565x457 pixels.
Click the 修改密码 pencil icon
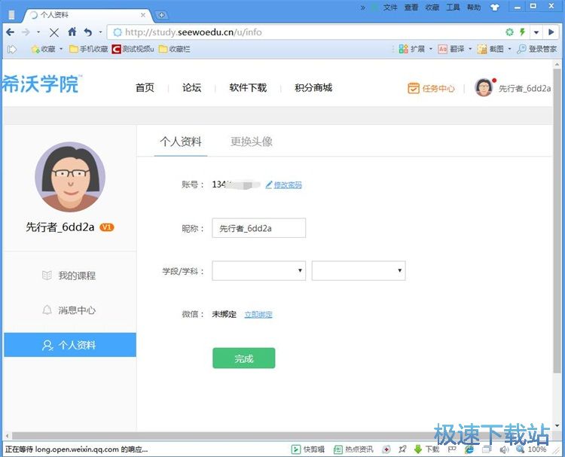[269, 184]
